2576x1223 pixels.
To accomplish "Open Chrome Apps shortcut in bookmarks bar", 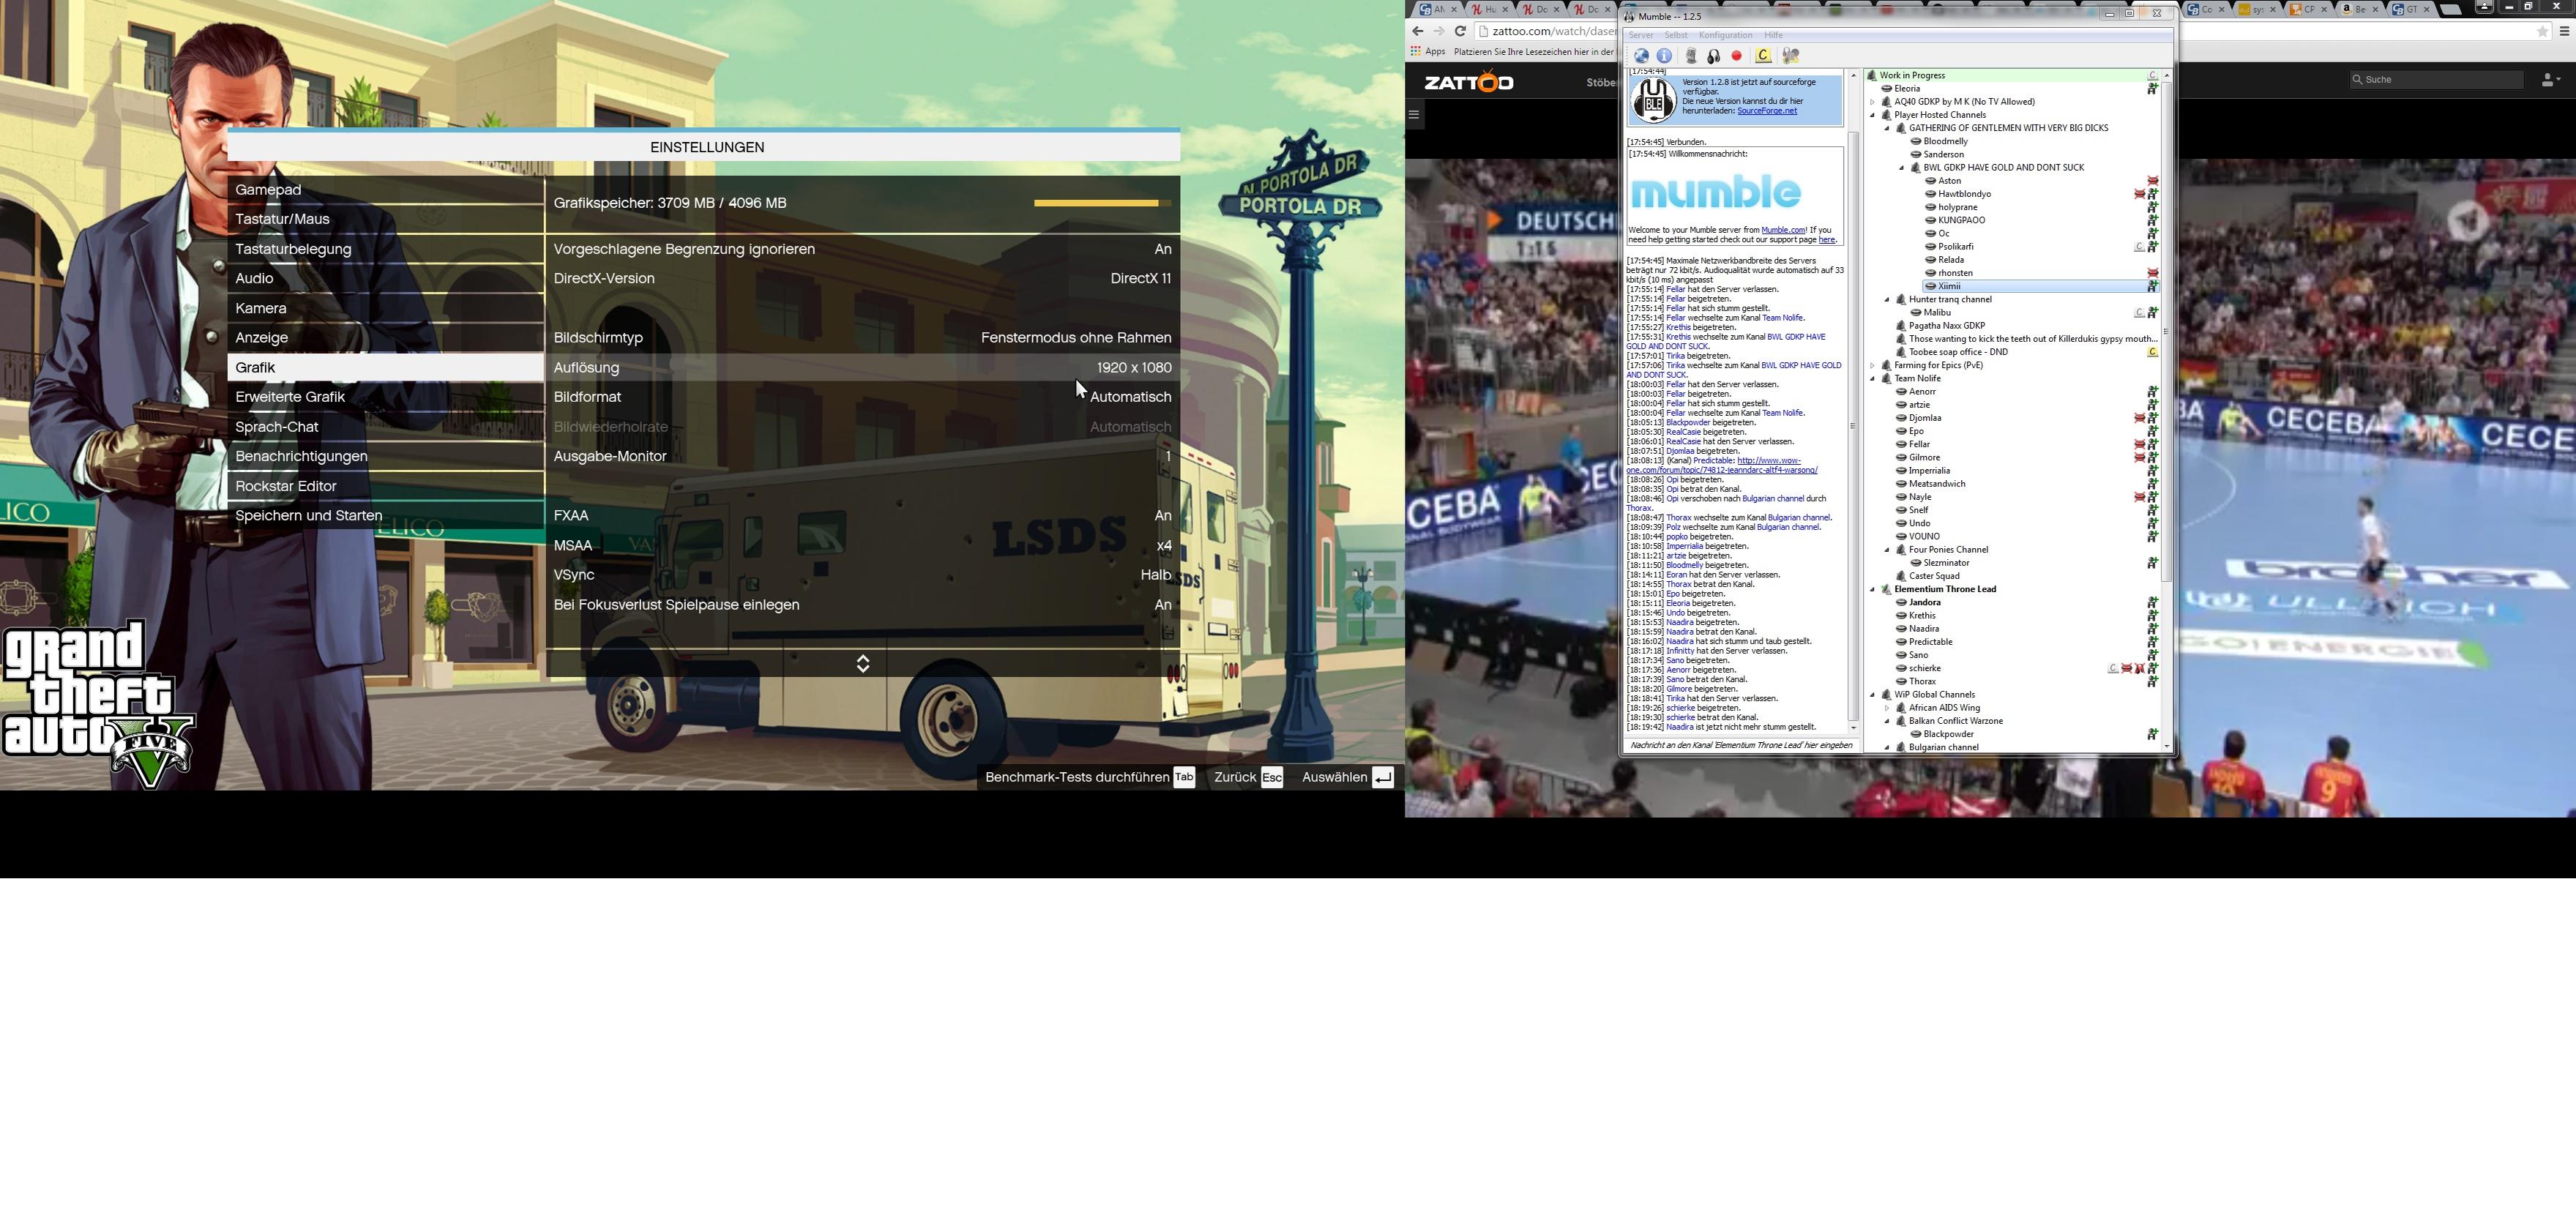I will pyautogui.click(x=1428, y=51).
